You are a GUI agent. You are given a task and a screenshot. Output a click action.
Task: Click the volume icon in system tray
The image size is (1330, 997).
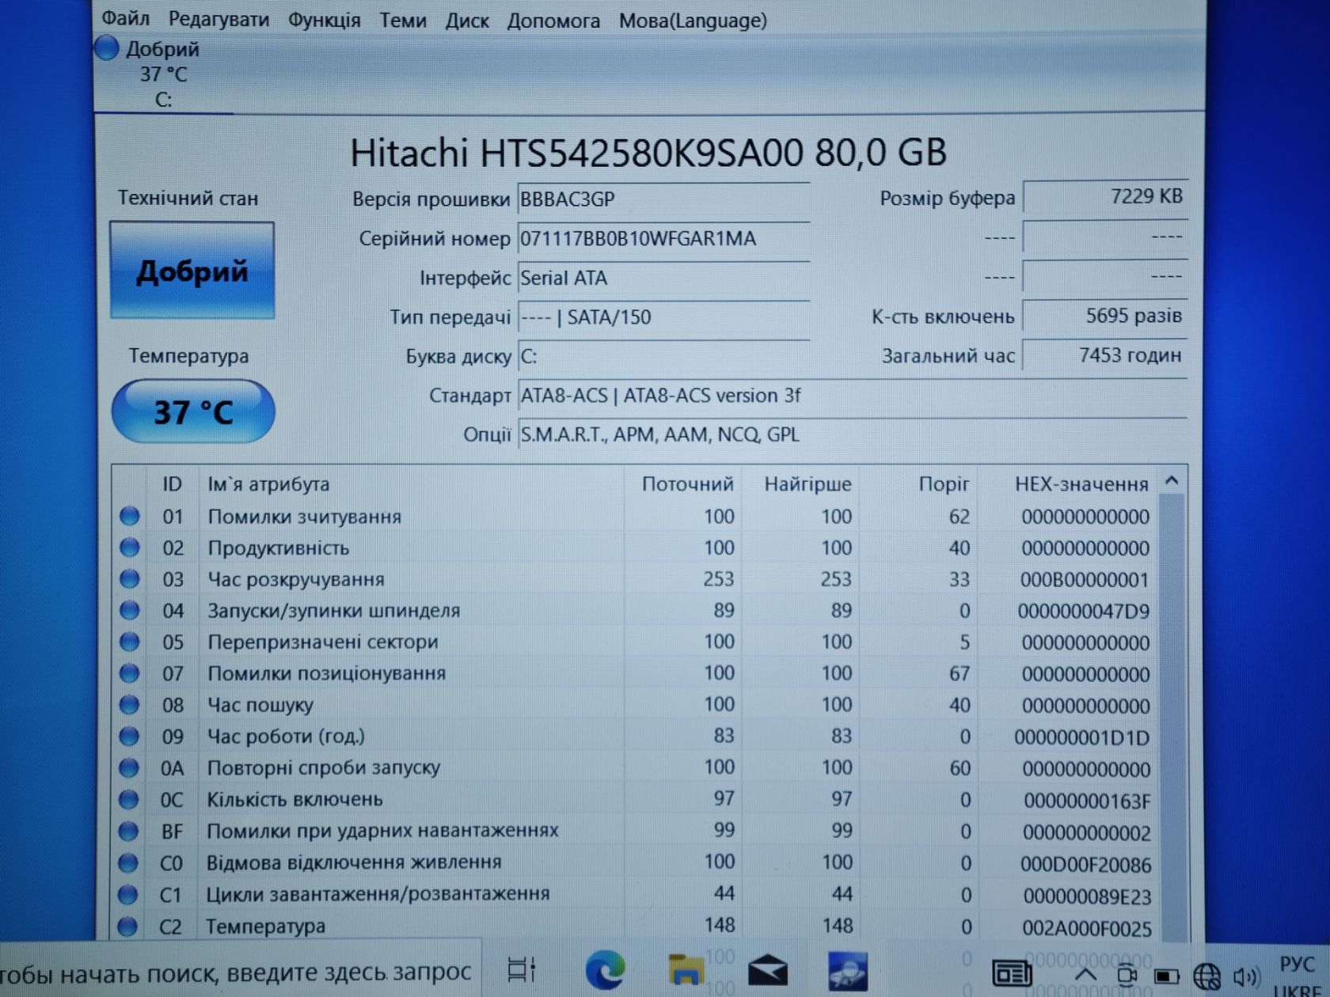click(1246, 978)
